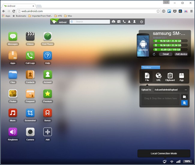The image size is (195, 165).
Task: Click the first 18.50 GB / 23.36 GB storage bar
Action: point(170,41)
